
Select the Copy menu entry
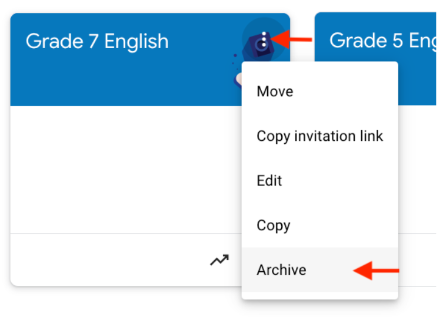click(x=320, y=225)
